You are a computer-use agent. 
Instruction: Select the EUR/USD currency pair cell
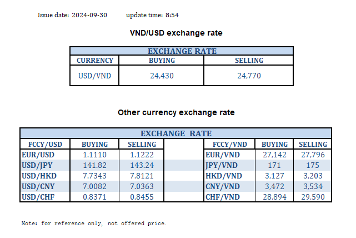[x=37, y=155]
